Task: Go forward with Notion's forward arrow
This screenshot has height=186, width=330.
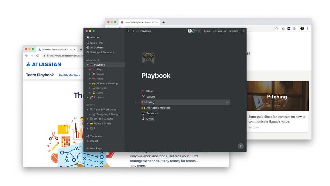Action: click(x=133, y=31)
